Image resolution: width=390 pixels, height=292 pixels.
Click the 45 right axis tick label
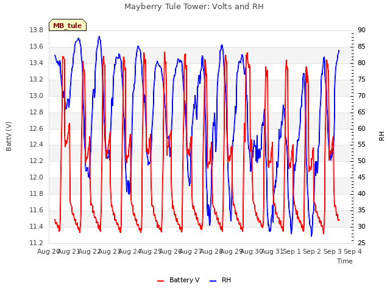(361, 177)
